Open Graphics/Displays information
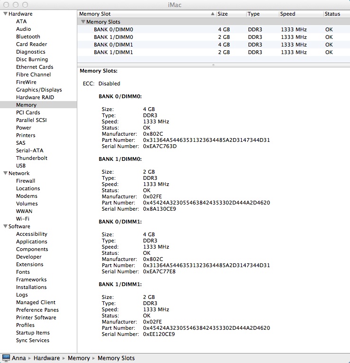Screen dimensions: 350x363 coord(39,90)
